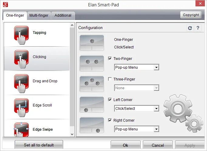Click the One-Finger label text
The height and width of the screenshot is (151, 207).
124,40
